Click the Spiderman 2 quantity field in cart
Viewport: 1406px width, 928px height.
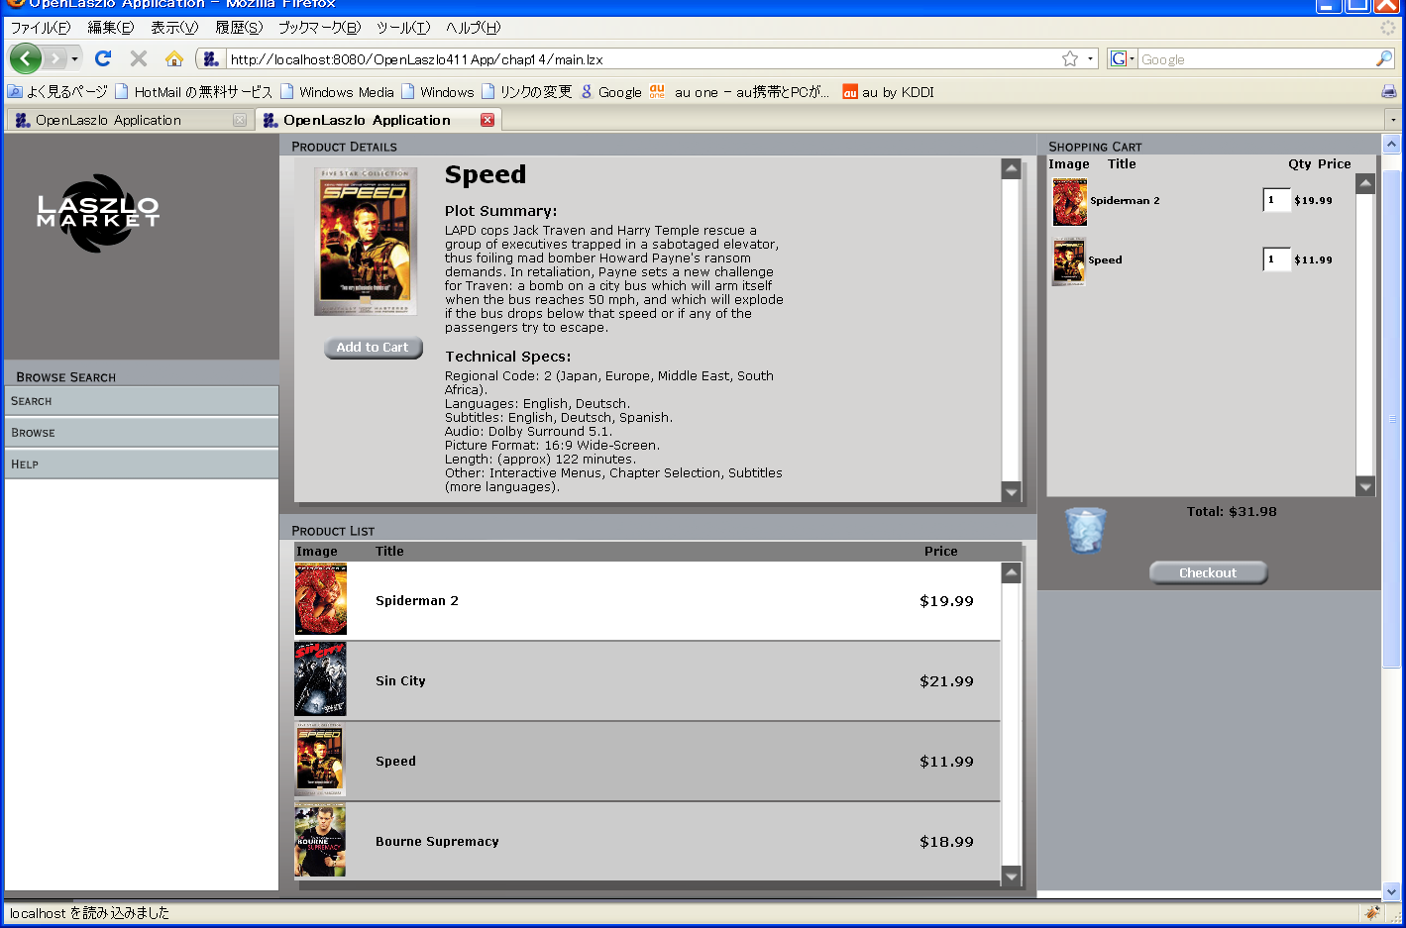[x=1275, y=200]
